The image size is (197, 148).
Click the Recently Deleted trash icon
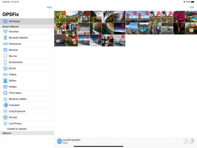tap(5, 38)
